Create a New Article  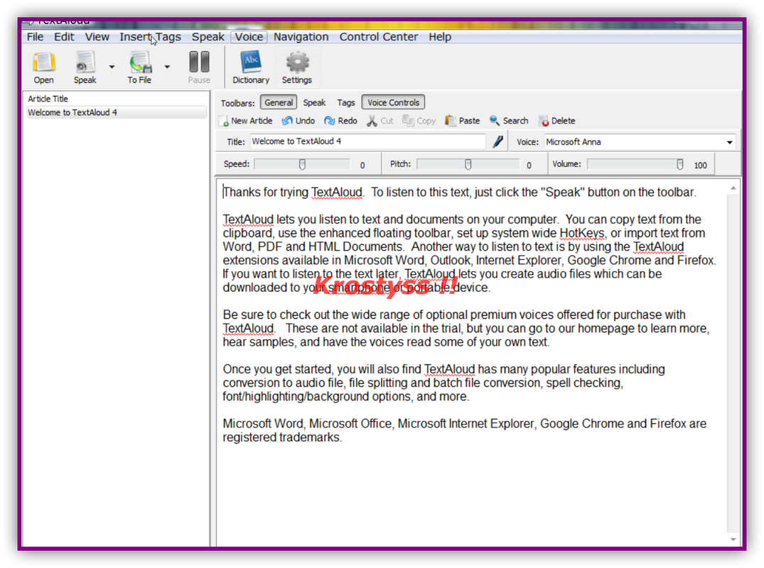(x=246, y=121)
